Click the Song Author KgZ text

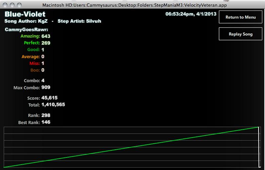click(26, 21)
